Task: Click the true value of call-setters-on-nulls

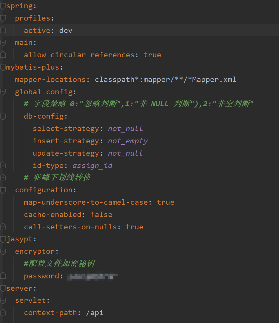Action: point(135,227)
